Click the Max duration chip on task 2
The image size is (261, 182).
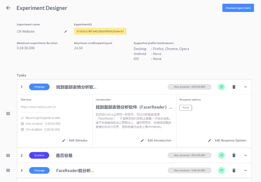[189, 155]
